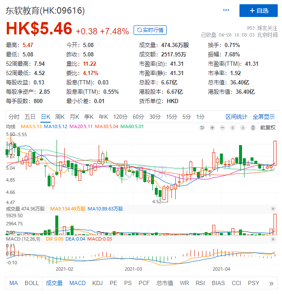Click the DIF:0.05 MACD legend

54,239
